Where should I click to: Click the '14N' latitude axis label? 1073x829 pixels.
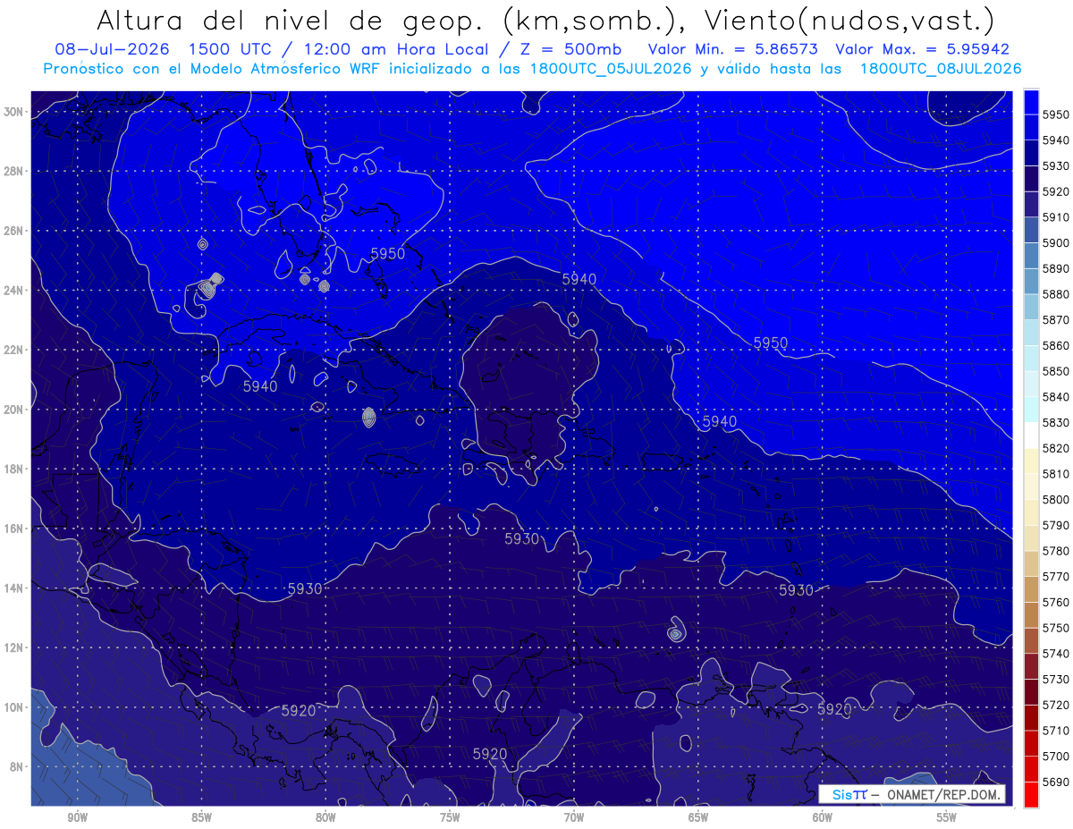(x=13, y=588)
